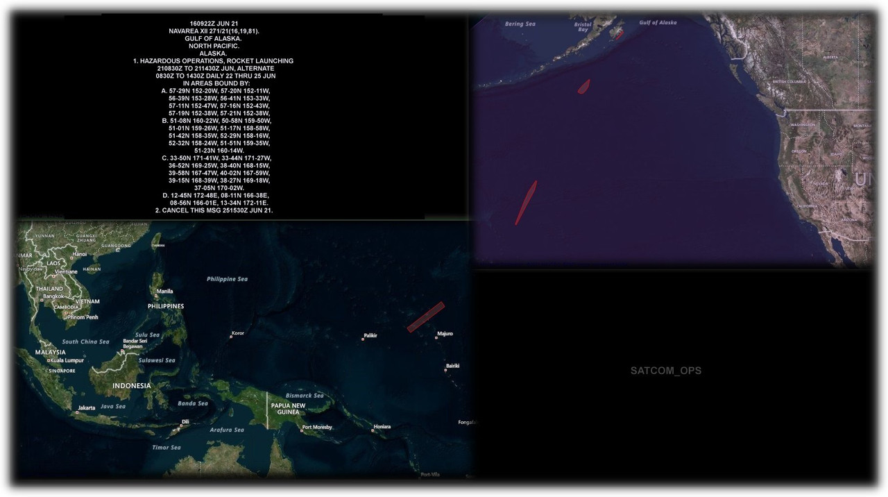Click the Jakarta city label
Image resolution: width=888 pixels, height=497 pixels.
click(87, 408)
